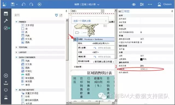Switch toolbox to grid view icon
175x105 pixels.
[x=61, y=15]
